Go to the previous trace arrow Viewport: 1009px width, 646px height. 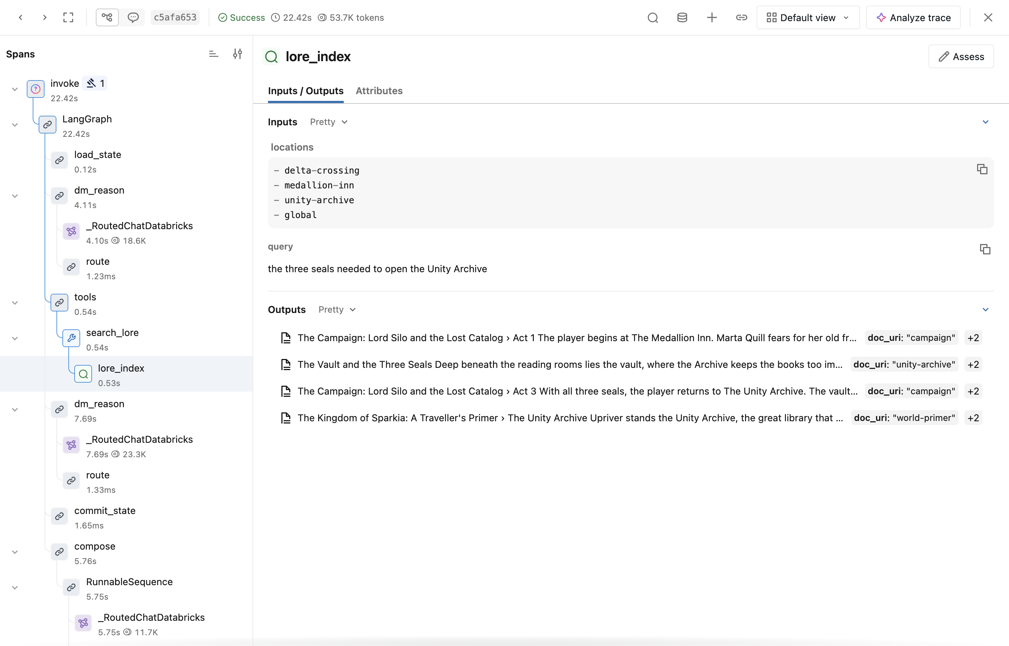[x=20, y=18]
